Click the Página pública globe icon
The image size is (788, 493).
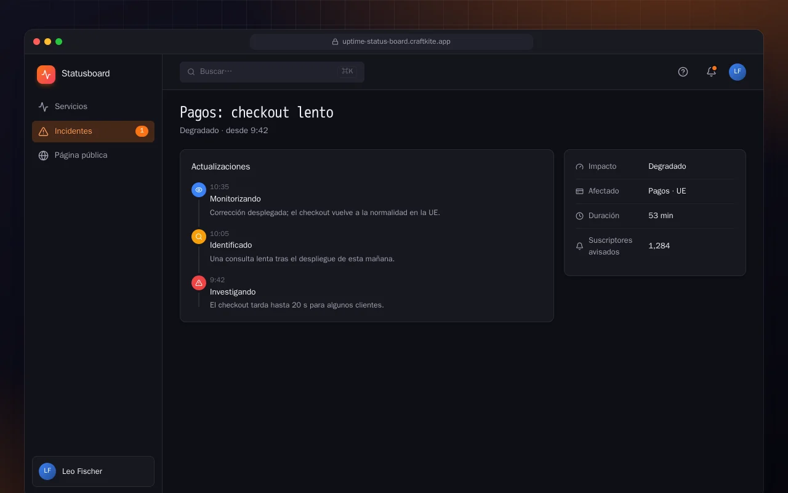coord(43,155)
